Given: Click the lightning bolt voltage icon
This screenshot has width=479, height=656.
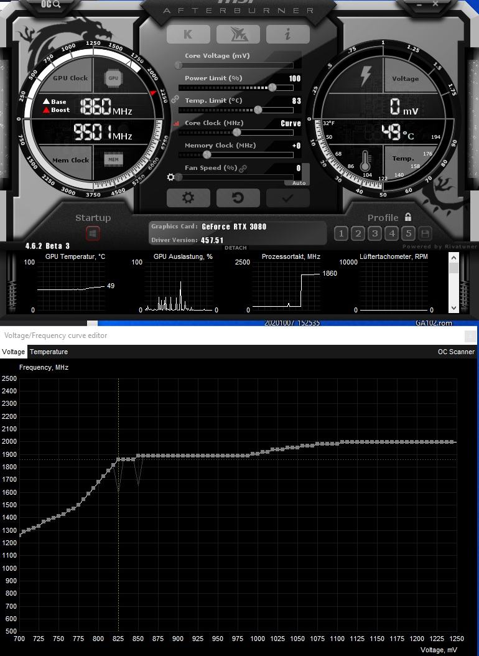Looking at the screenshot, I should pyautogui.click(x=366, y=76).
